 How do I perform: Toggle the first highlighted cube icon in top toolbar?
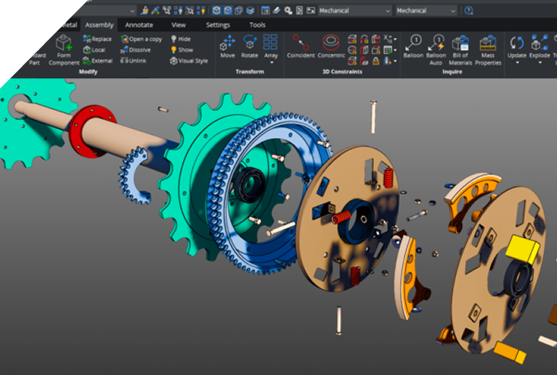click(216, 10)
